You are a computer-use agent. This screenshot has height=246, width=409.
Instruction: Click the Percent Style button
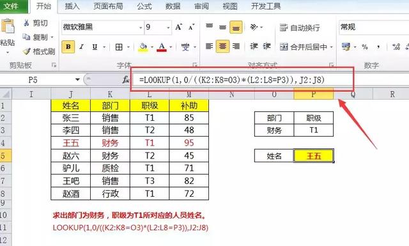click(x=365, y=47)
